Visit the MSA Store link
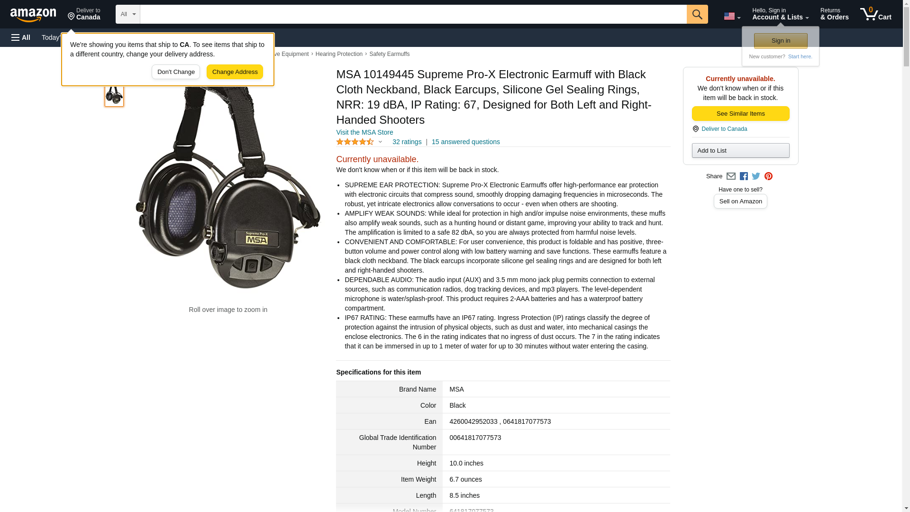 pos(364,132)
